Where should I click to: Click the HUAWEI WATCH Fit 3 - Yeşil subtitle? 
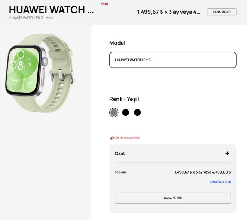[31, 18]
